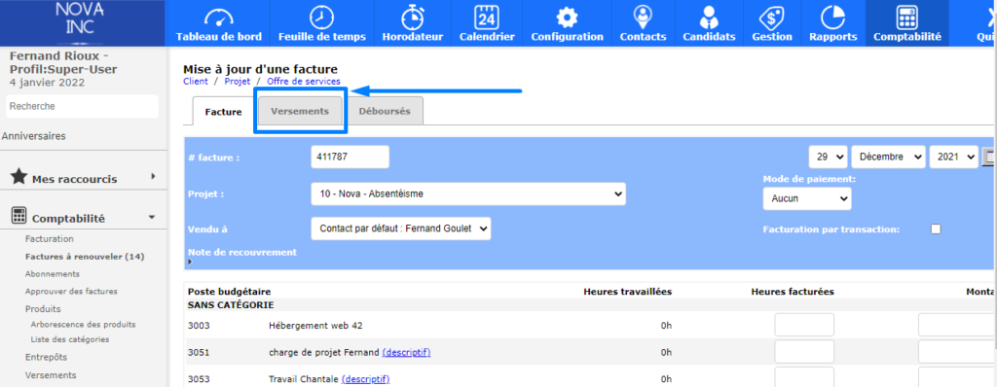This screenshot has height=387, width=997.
Task: Open the Vendu à contact dropdown
Action: point(401,229)
